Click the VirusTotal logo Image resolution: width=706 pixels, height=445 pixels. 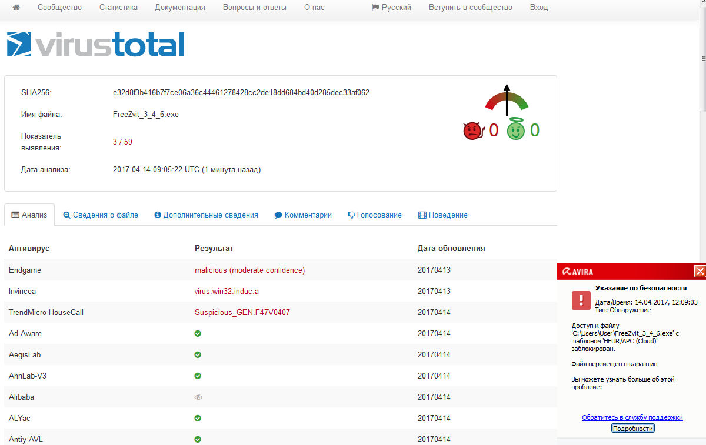pyautogui.click(x=95, y=45)
